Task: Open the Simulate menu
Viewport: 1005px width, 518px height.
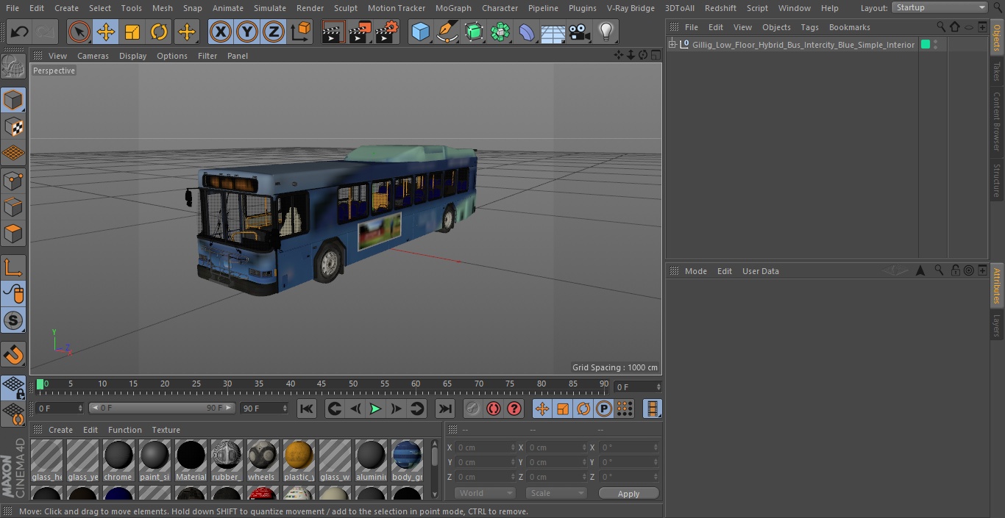Action: click(269, 8)
